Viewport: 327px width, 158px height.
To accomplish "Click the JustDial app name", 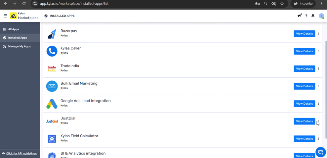I will pos(68,118).
